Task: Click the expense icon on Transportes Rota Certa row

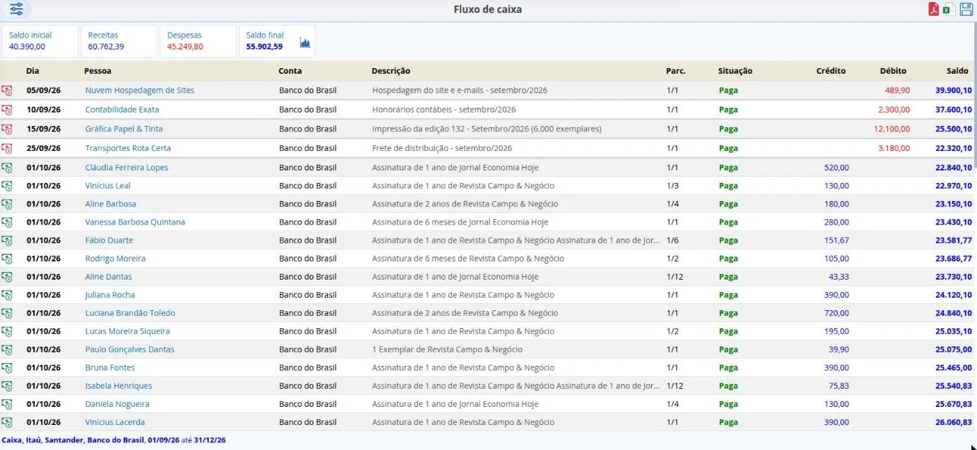Action: tap(7, 149)
